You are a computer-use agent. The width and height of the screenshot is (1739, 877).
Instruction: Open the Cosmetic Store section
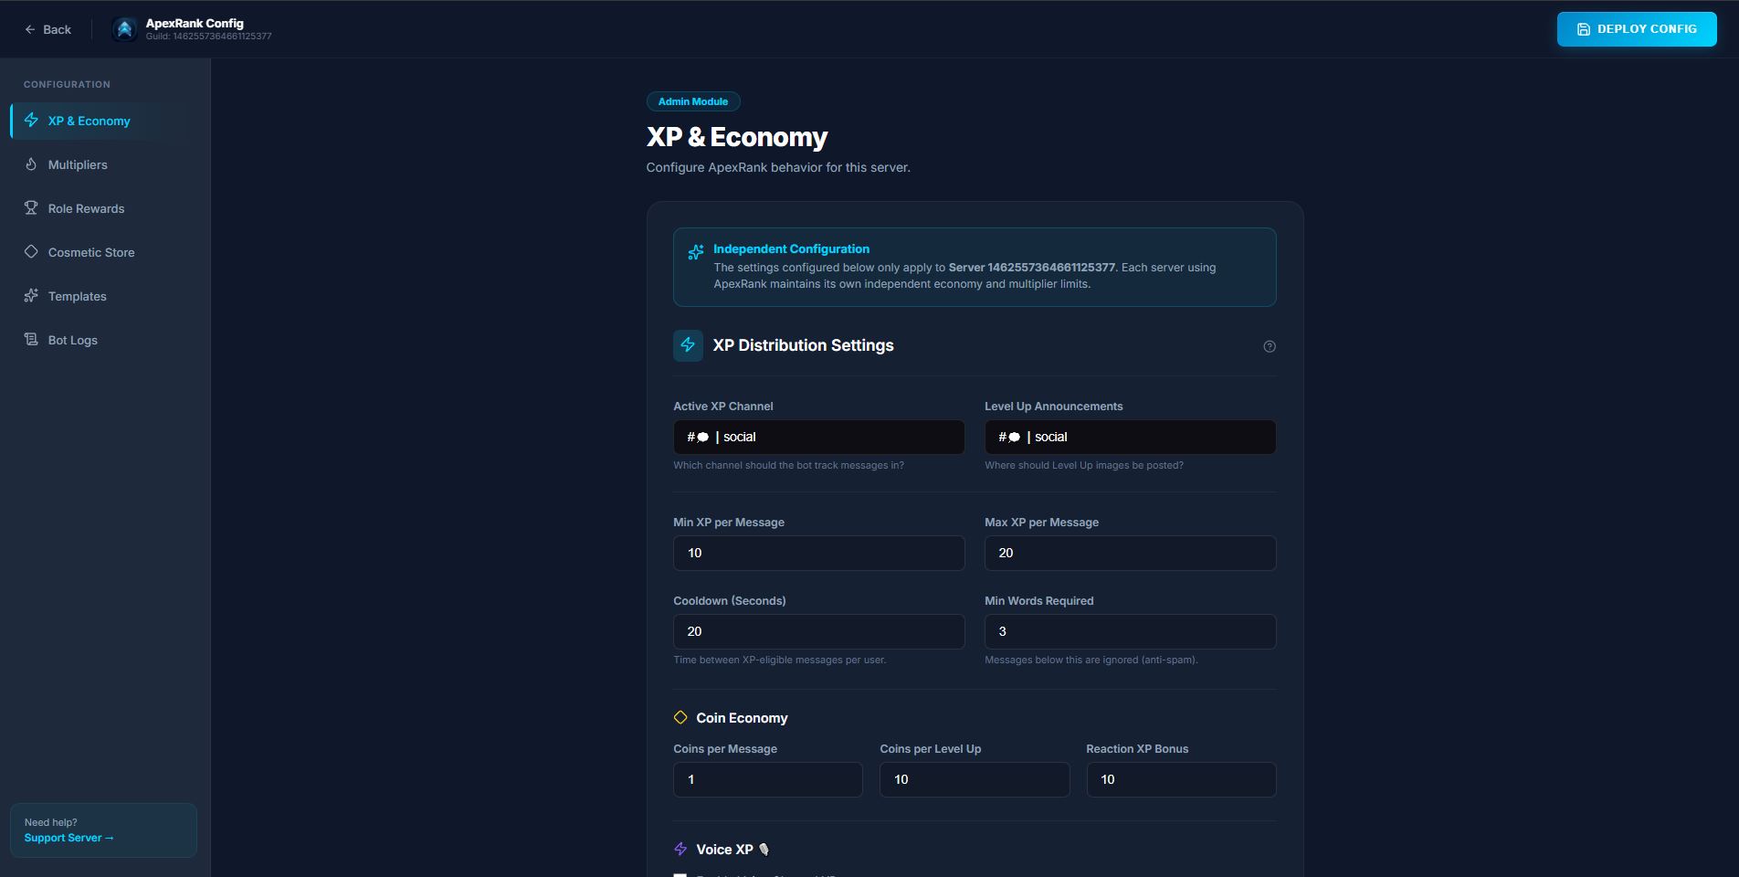pyautogui.click(x=105, y=252)
